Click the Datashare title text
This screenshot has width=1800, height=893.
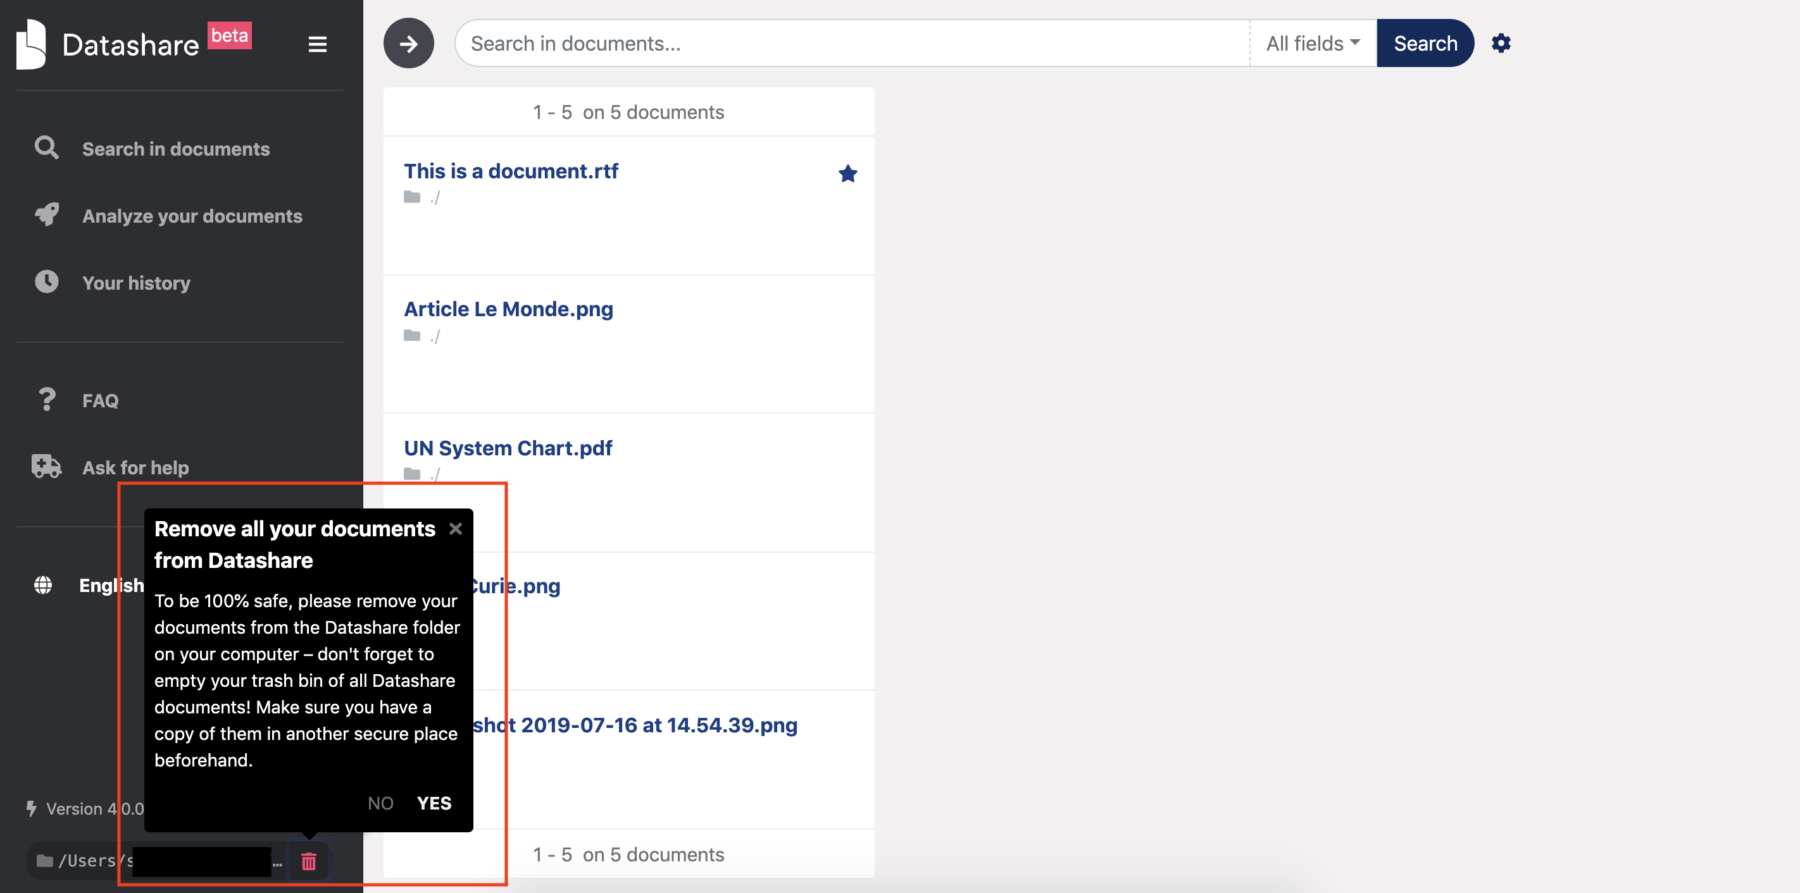[130, 46]
